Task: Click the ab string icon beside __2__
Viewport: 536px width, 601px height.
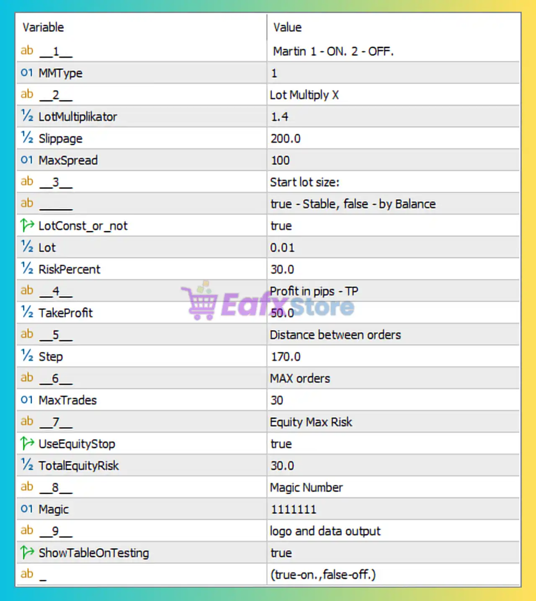Action: point(27,94)
